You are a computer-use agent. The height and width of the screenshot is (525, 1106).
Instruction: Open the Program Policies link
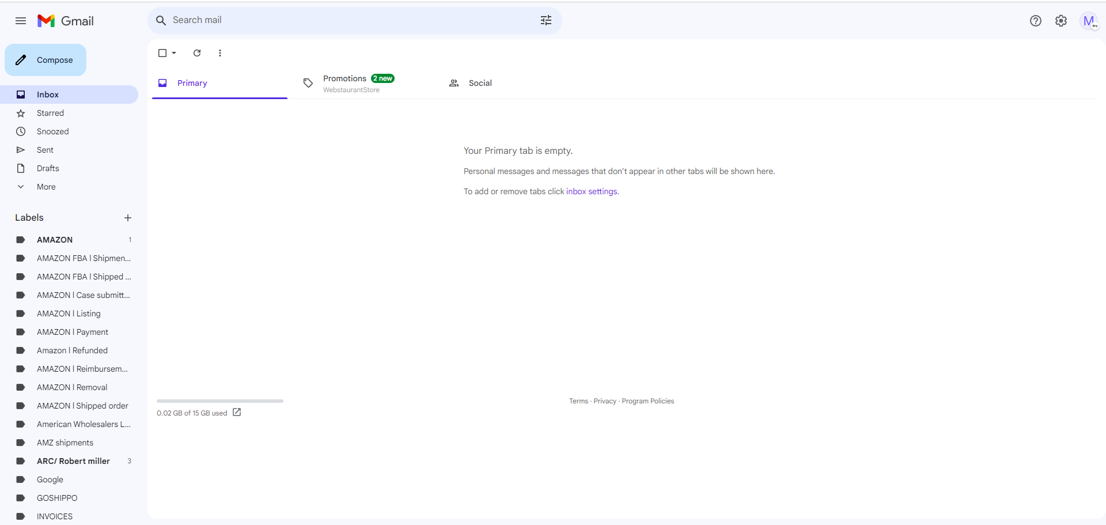(x=647, y=401)
